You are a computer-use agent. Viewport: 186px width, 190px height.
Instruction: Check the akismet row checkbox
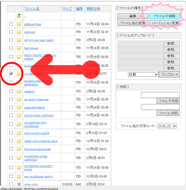tap(11, 32)
